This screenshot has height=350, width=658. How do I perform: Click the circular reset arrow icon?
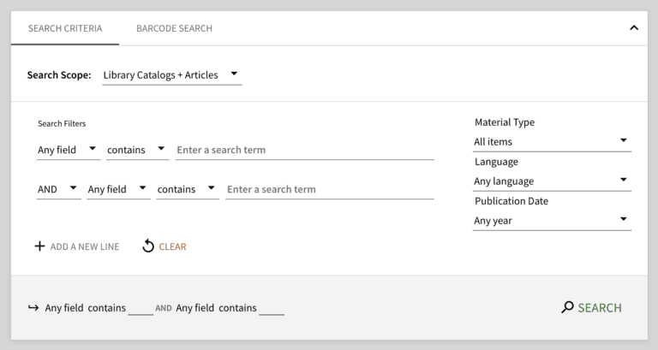point(148,246)
